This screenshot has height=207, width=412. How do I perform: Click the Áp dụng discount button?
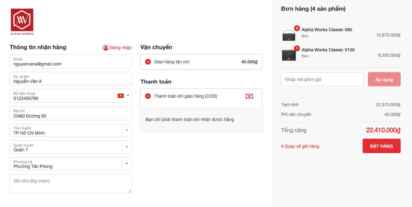(x=384, y=79)
